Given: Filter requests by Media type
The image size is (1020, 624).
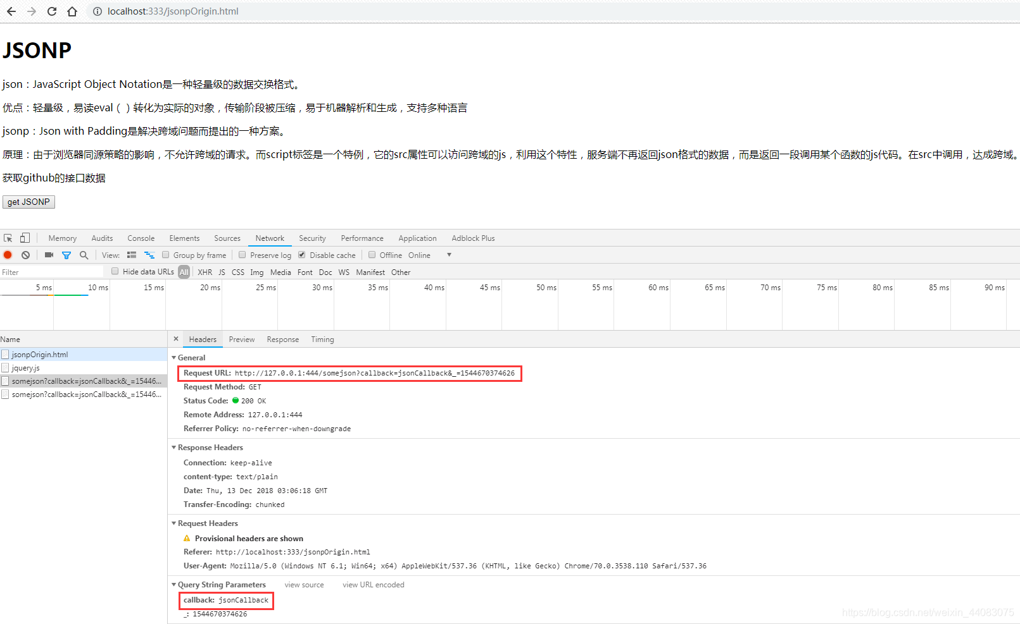Looking at the screenshot, I should point(280,272).
